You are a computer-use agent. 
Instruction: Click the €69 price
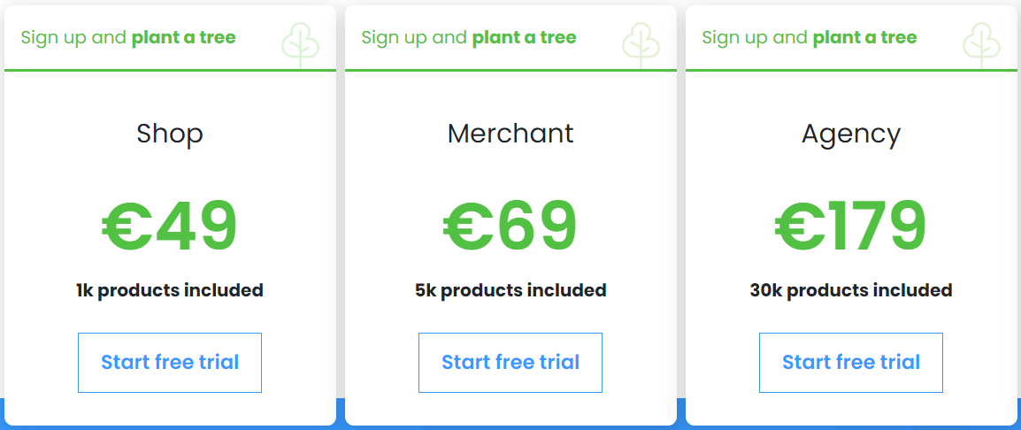coord(510,227)
